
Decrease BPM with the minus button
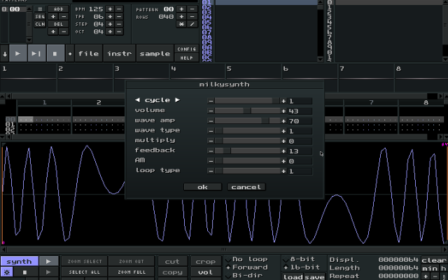(x=119, y=9)
